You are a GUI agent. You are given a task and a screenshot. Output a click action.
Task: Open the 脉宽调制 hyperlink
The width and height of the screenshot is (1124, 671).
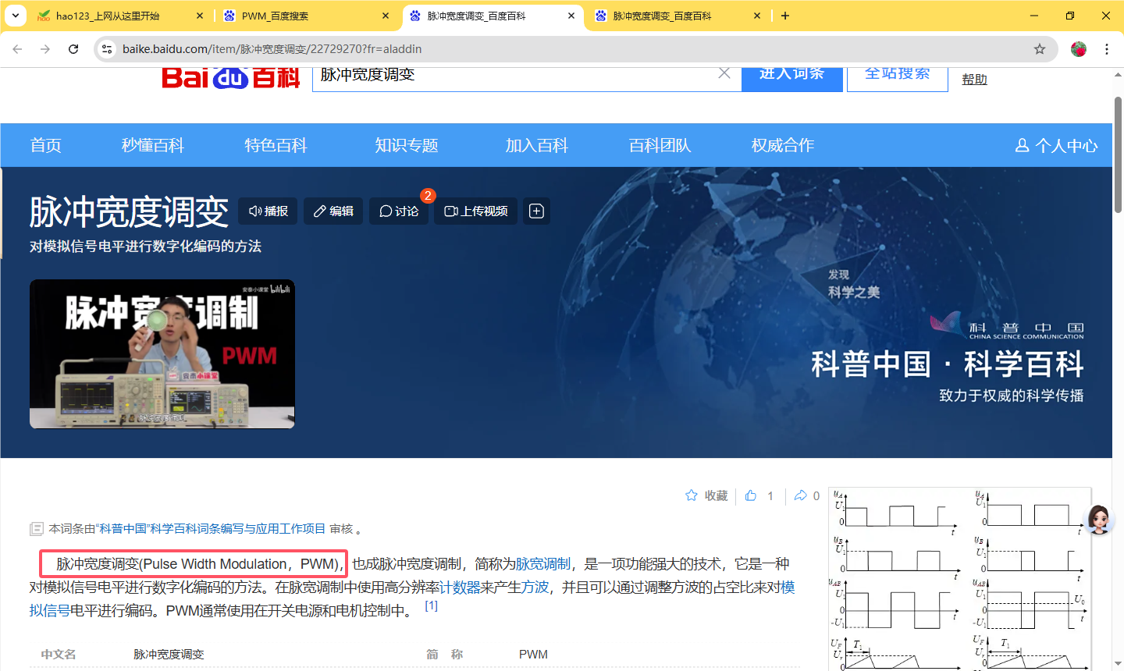coord(543,564)
